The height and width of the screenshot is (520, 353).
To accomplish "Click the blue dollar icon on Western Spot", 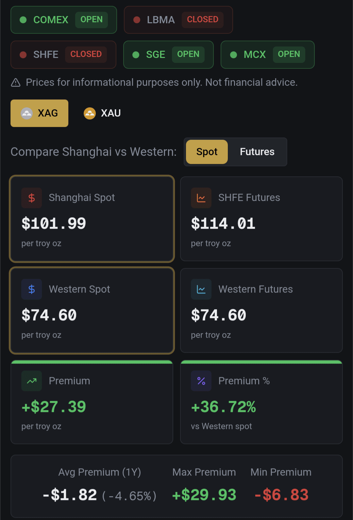I will [x=32, y=289].
